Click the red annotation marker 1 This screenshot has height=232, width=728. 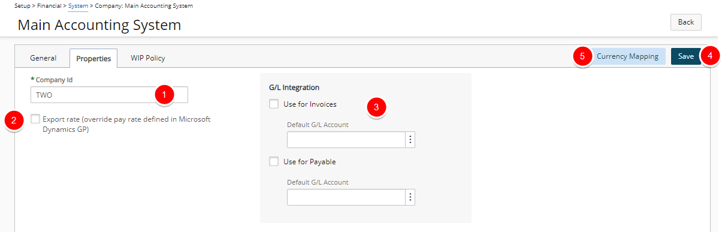[164, 94]
